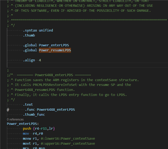Click the 'Power_enterLPDS:' label
The image size is (168, 149).
pyautogui.click(x=23, y=124)
